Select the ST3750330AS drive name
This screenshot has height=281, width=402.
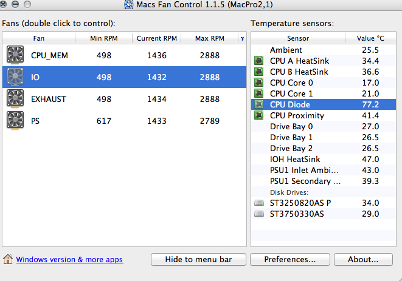(x=297, y=214)
